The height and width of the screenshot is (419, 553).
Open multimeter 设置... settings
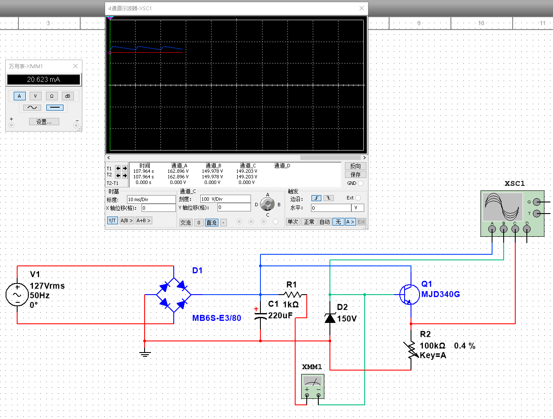coord(44,122)
